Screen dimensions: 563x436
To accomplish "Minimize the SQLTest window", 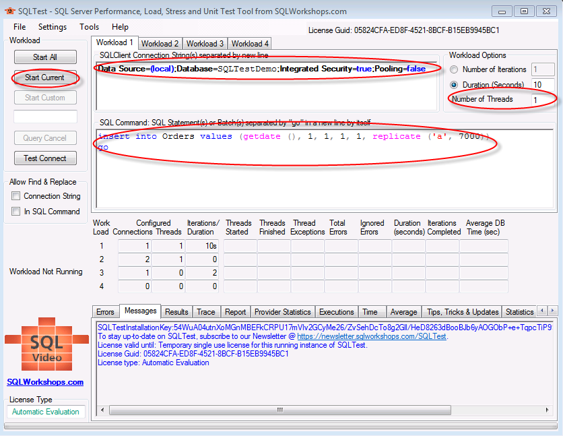I will (x=502, y=11).
